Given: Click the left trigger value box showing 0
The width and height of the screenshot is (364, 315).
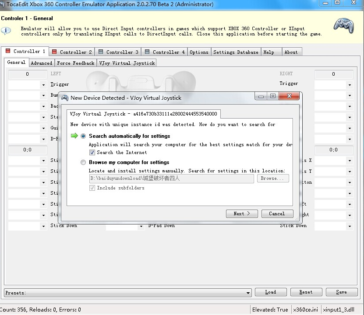Looking at the screenshot, I should 28,74.
